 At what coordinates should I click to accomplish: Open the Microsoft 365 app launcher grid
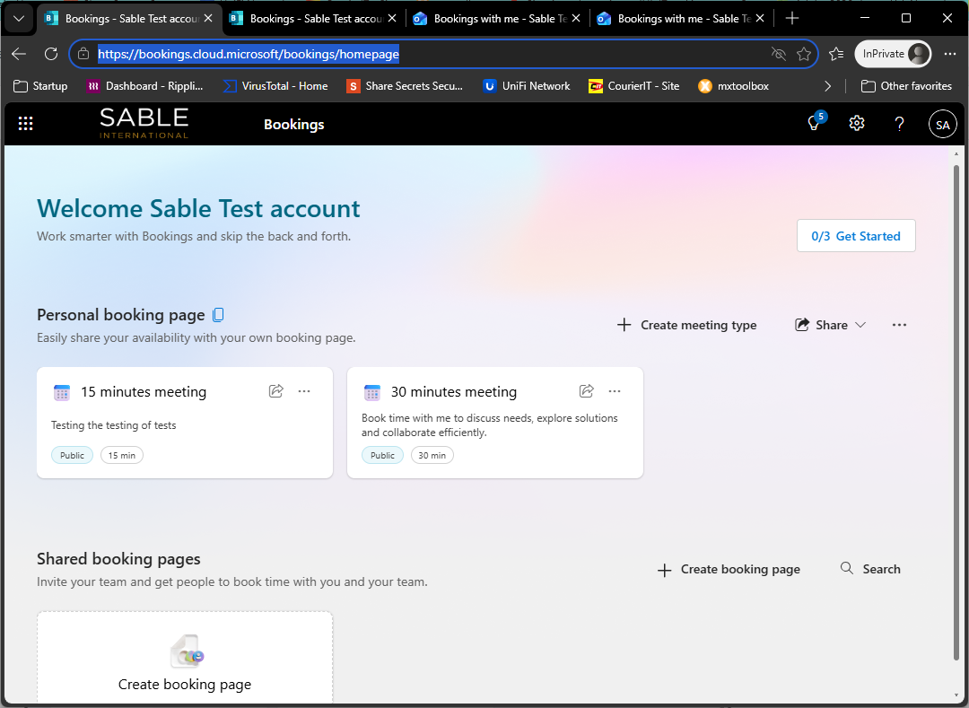point(25,124)
